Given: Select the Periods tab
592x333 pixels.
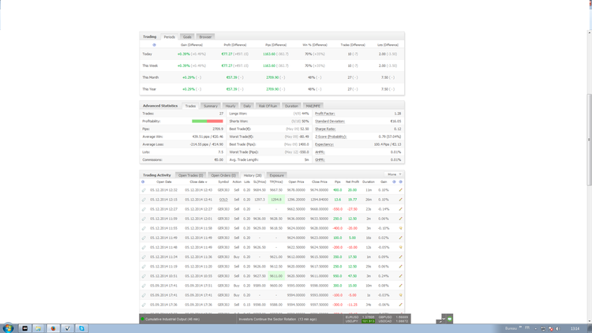Looking at the screenshot, I should 169,37.
